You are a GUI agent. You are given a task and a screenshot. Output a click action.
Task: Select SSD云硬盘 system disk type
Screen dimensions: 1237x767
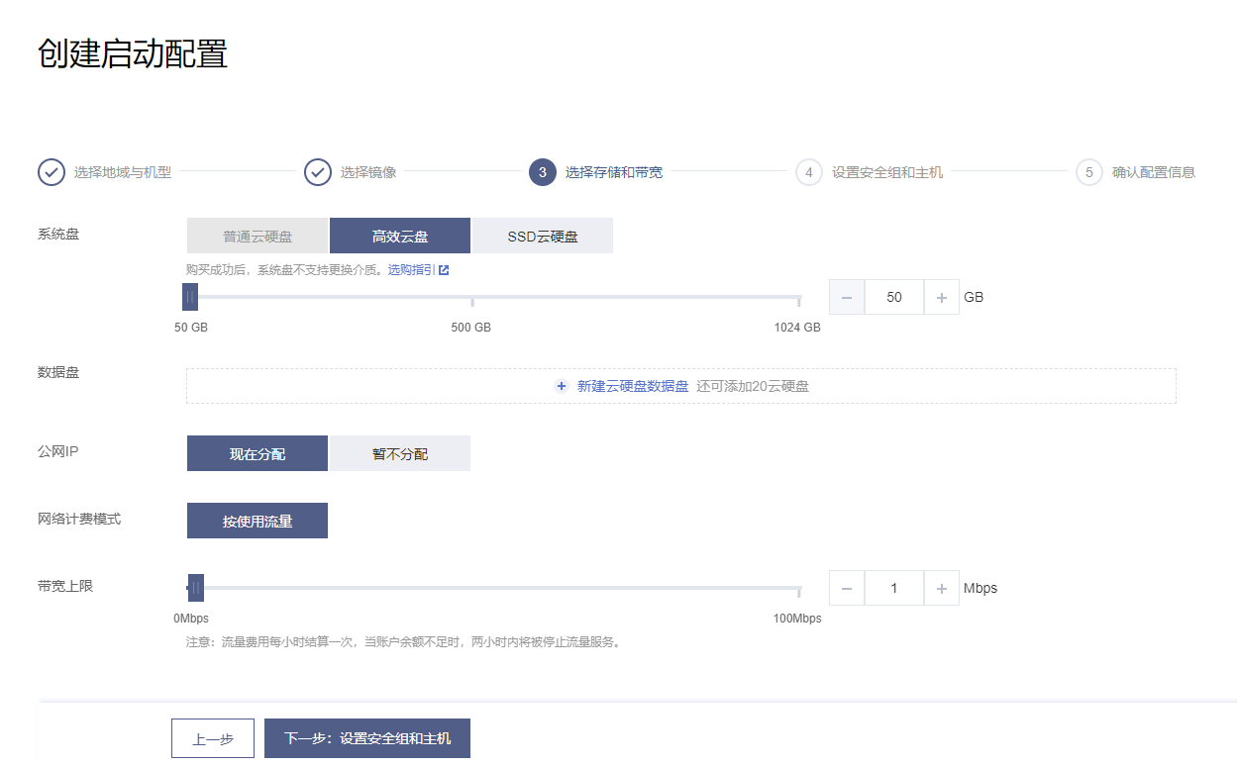tap(543, 237)
